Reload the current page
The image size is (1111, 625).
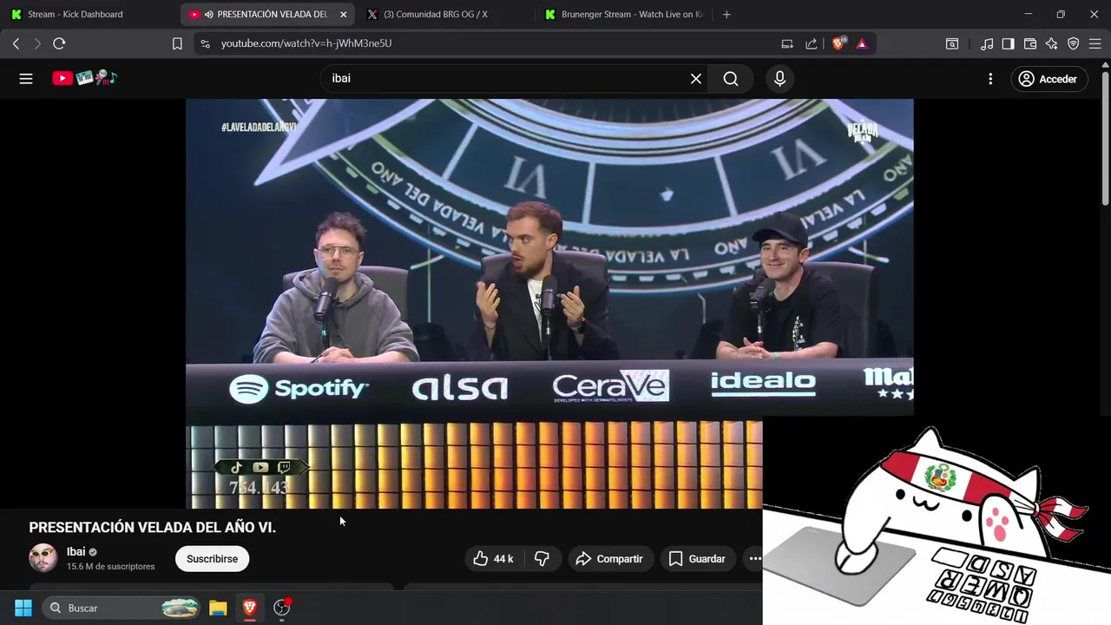(x=59, y=43)
